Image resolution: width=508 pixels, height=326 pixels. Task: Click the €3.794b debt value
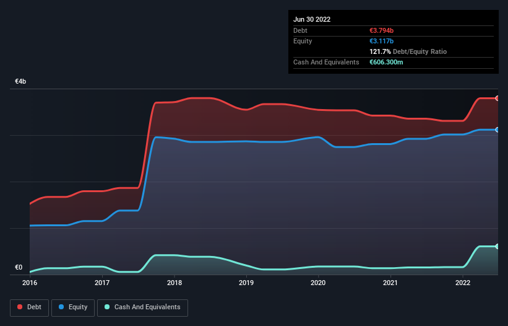pos(381,30)
